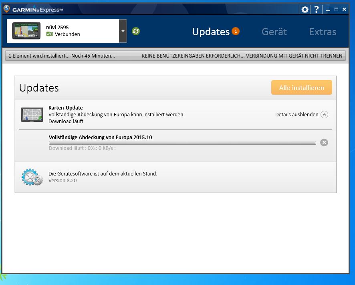
Task: Click the Karten-Update map device icon
Action: coord(32,115)
